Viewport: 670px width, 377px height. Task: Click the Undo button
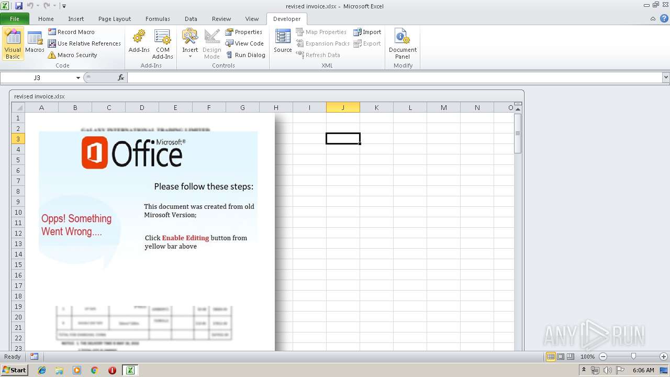pos(30,6)
